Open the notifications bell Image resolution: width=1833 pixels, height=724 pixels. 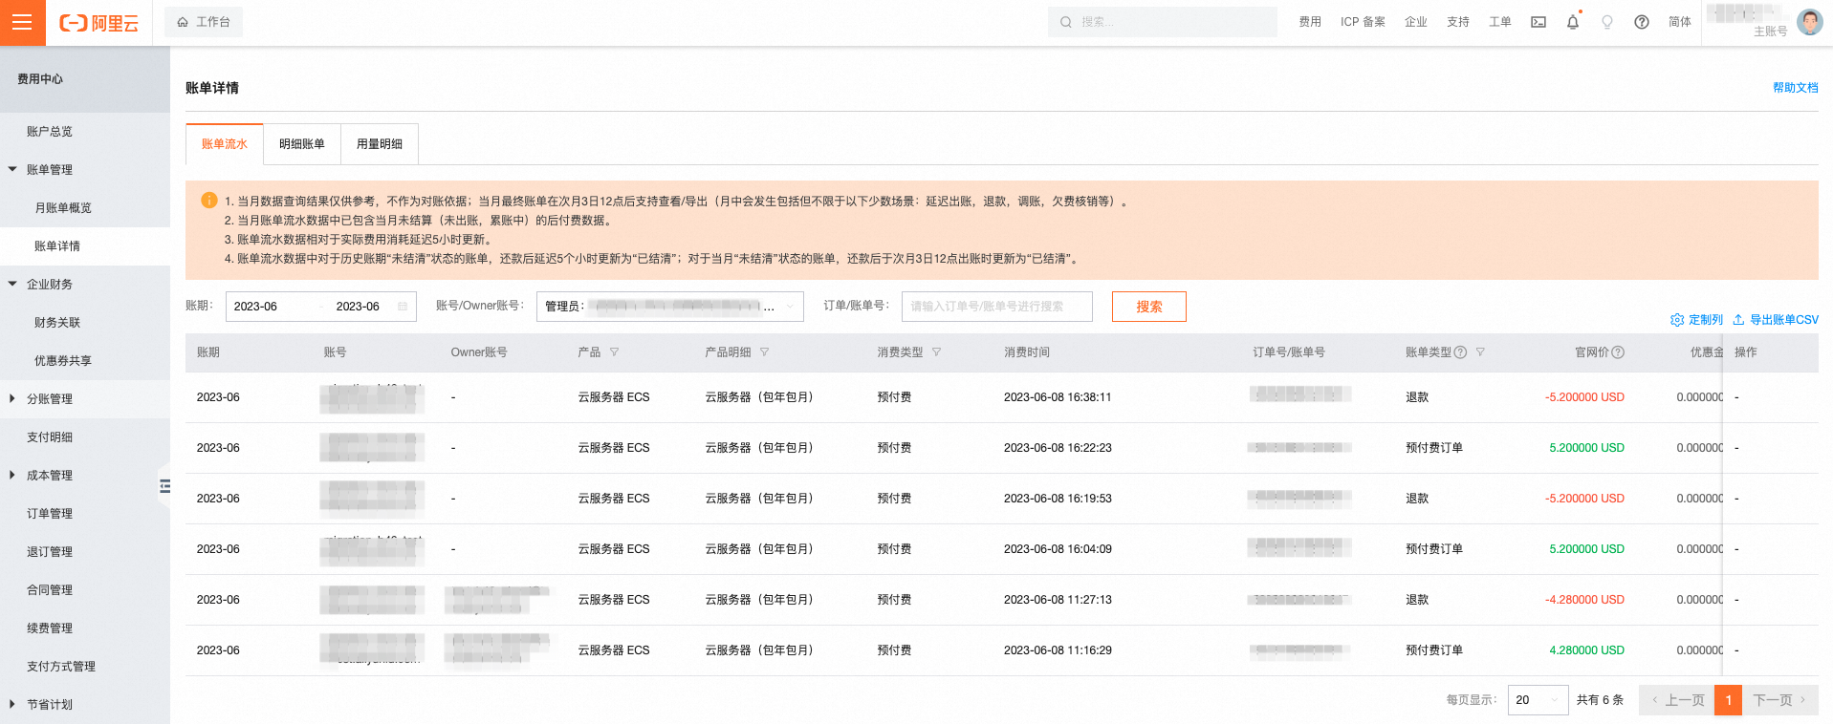1573,22
